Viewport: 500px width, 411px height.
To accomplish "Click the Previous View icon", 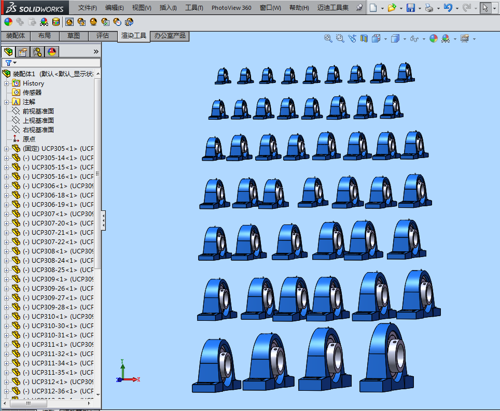I will (352, 38).
